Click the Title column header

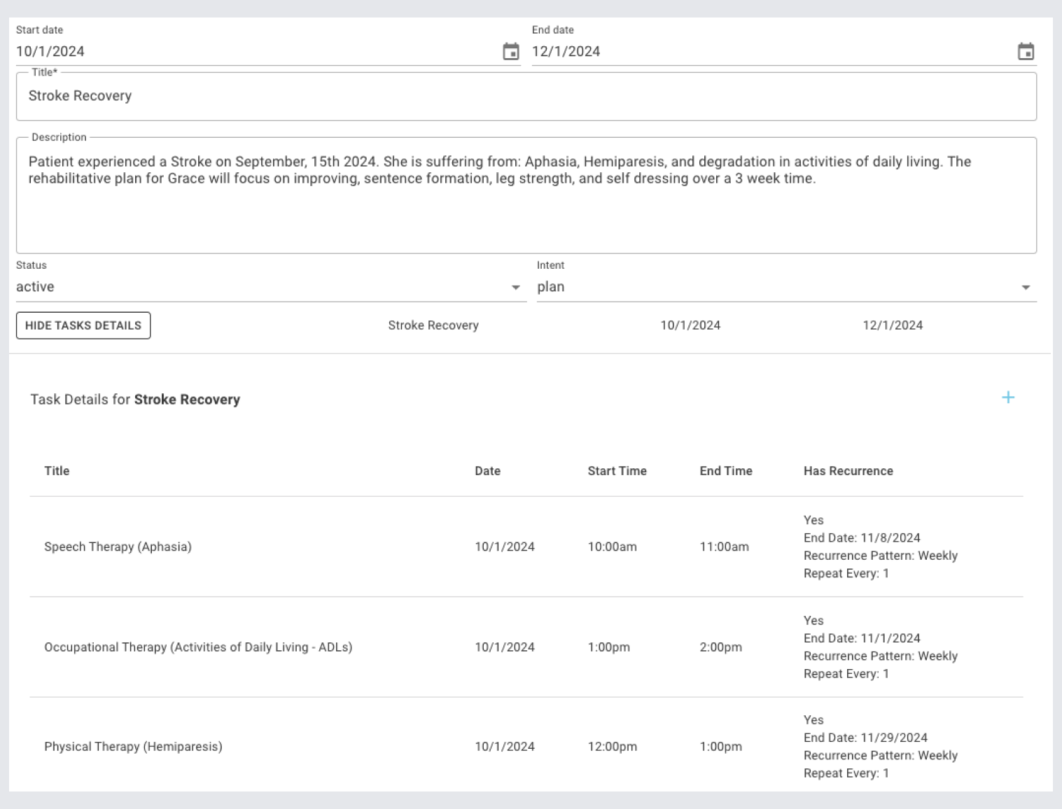coord(57,471)
